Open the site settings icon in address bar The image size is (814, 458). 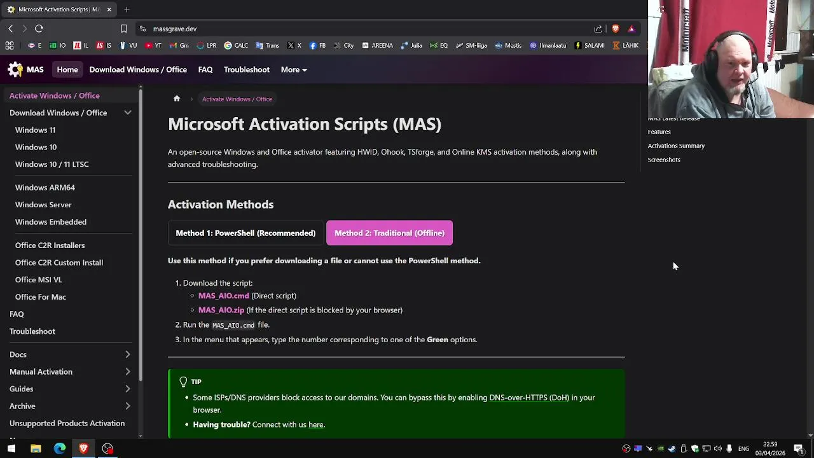point(143,29)
